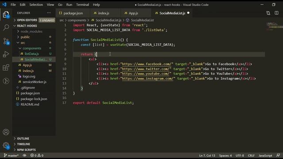This screenshot has height=159, width=283.
Task: Open the Accounts menu icon
Action: coord(6,132)
